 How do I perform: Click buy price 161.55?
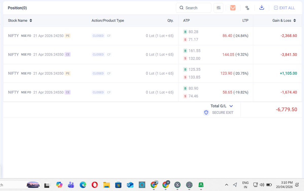(x=194, y=50)
